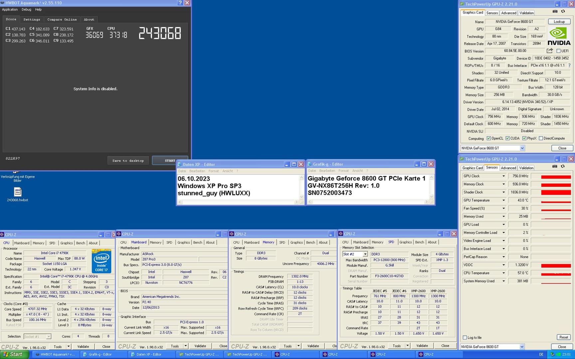Click the 243068 total score in Aquamark
The width and height of the screenshot is (575, 359).
coord(160,33)
